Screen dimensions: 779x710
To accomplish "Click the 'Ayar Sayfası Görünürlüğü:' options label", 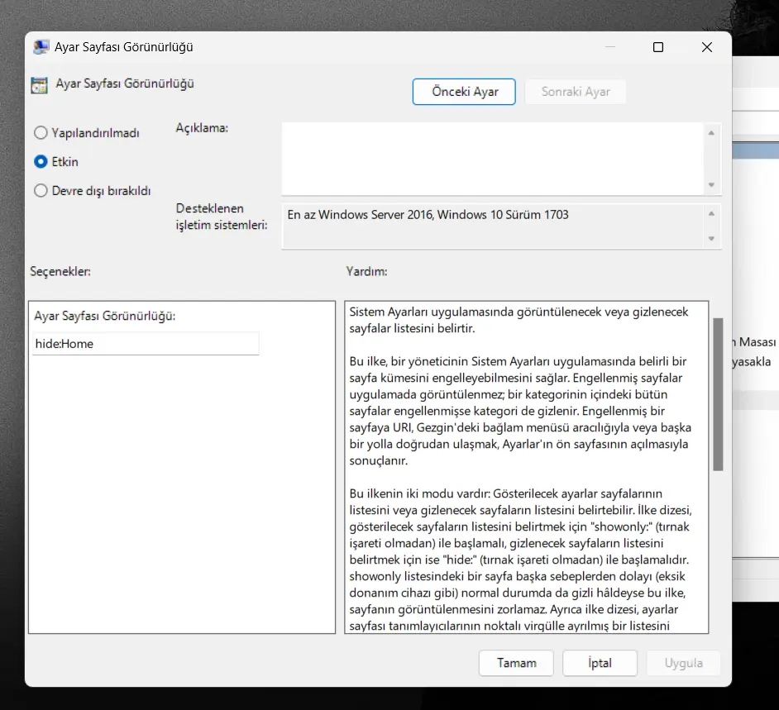I will [x=105, y=316].
